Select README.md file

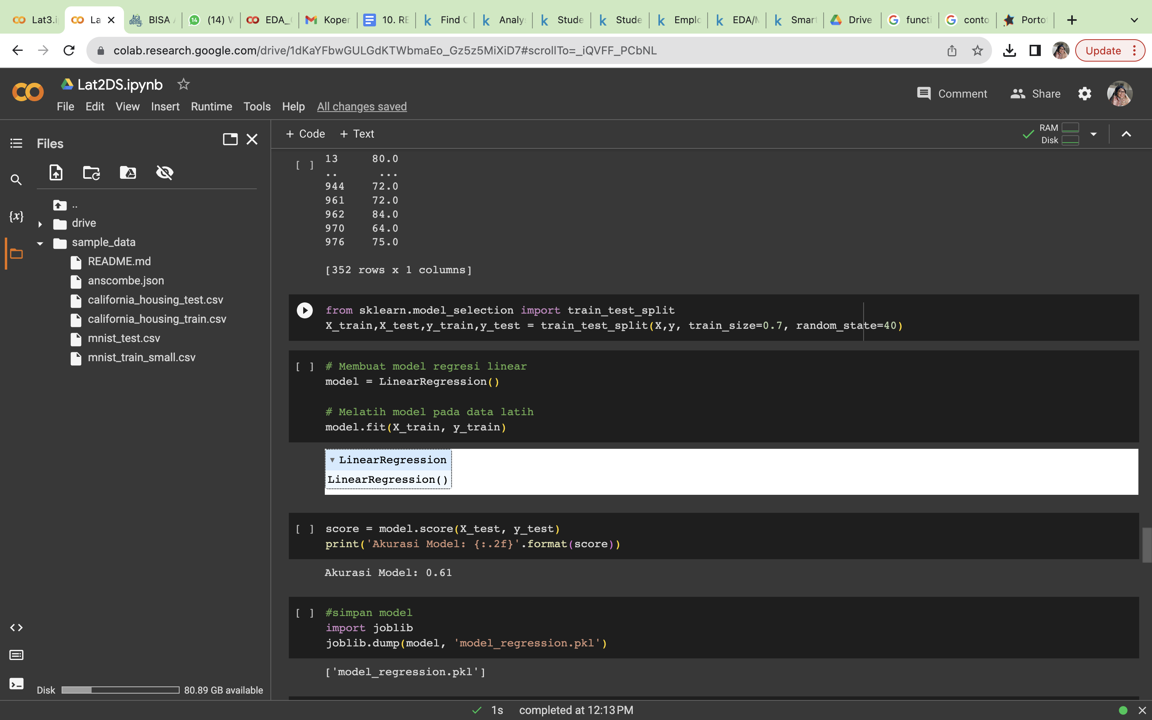[119, 262]
